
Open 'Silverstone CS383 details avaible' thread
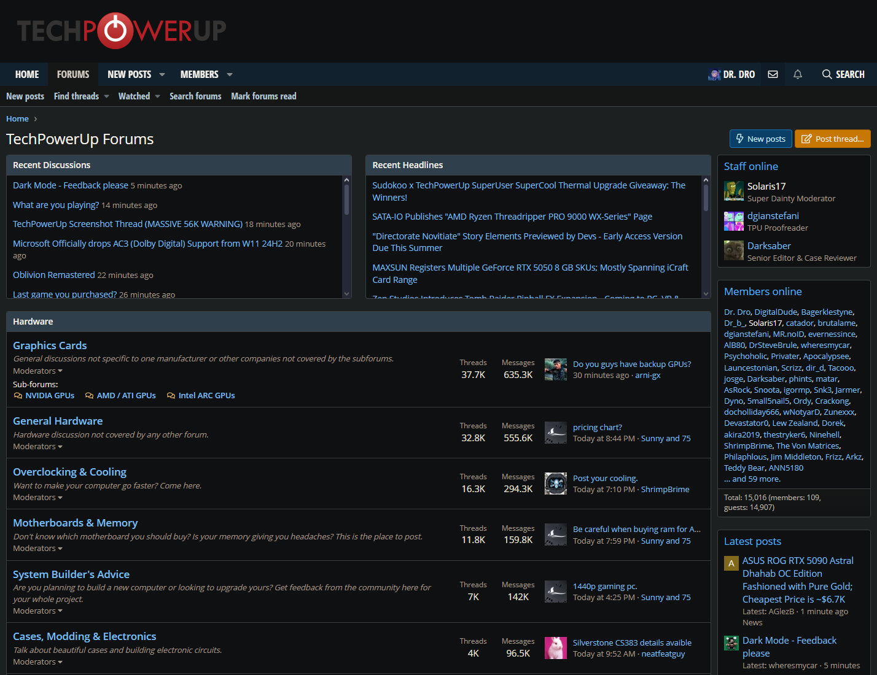click(x=632, y=642)
